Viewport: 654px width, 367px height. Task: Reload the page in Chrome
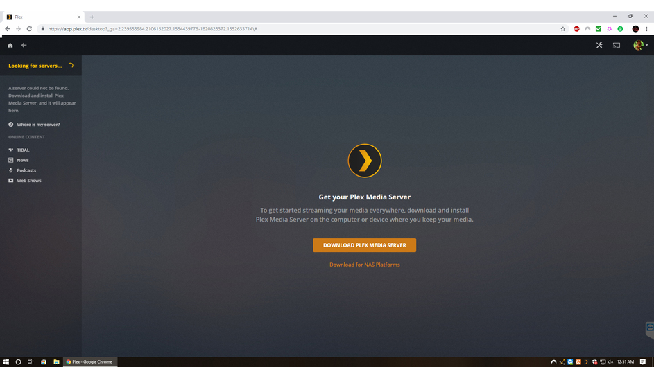[x=29, y=29]
